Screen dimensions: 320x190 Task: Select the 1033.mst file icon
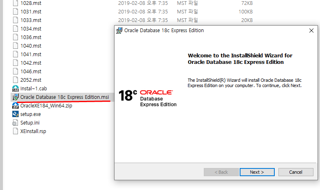point(15,20)
